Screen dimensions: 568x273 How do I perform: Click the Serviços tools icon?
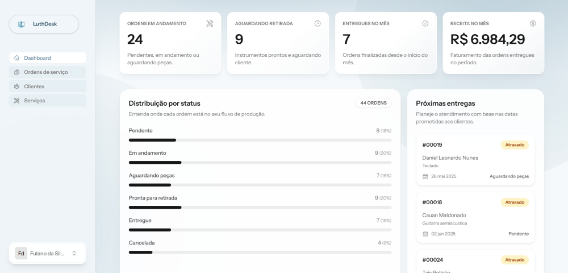pyautogui.click(x=16, y=101)
